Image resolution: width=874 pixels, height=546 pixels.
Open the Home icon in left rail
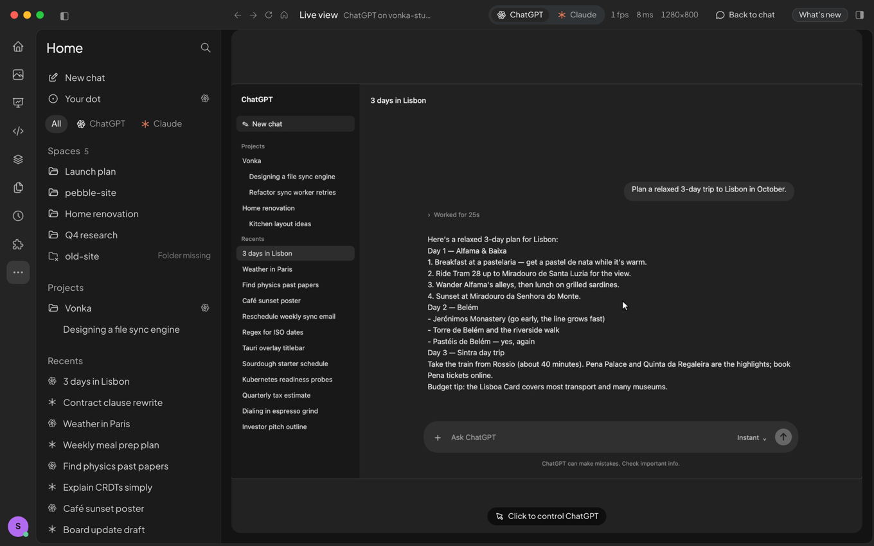click(x=18, y=46)
